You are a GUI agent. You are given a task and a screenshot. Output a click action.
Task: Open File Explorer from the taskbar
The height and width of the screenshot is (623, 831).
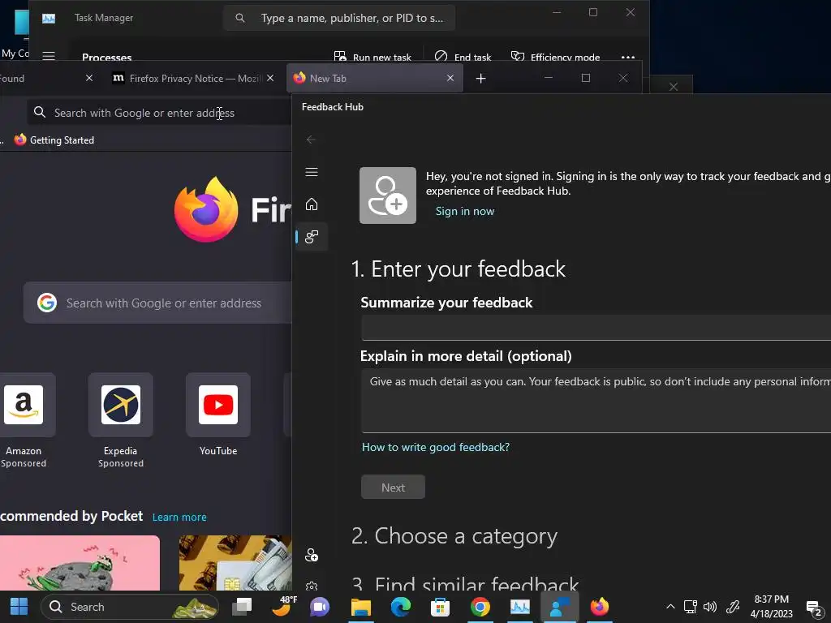pos(361,607)
